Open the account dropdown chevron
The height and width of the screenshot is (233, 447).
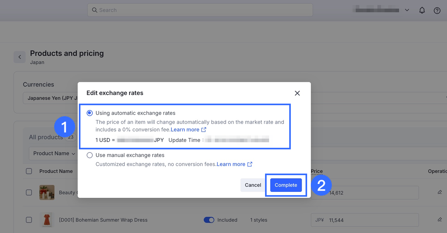(x=407, y=10)
